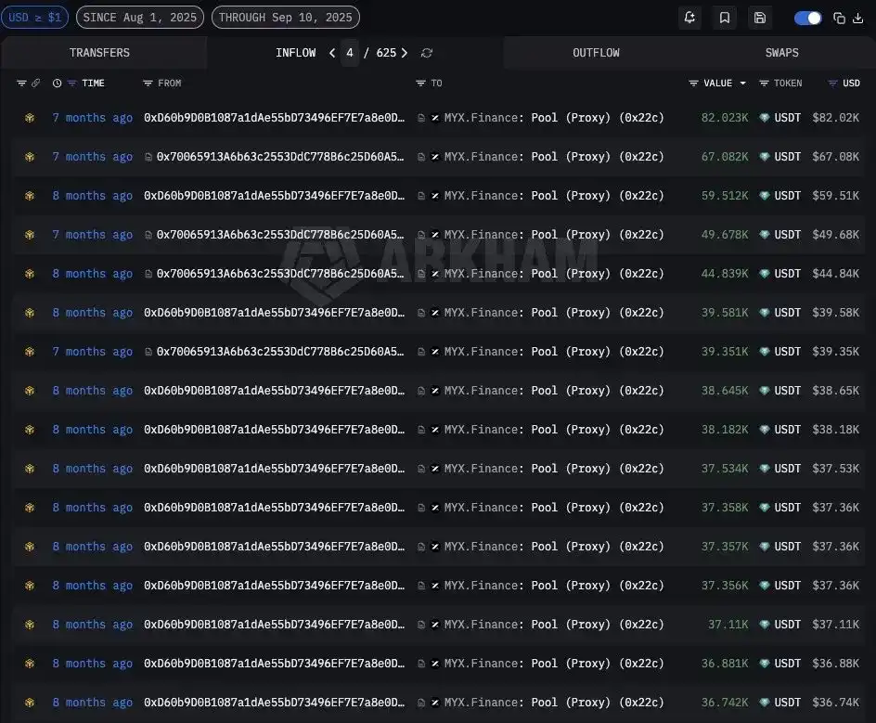Open the FROM column filter

tap(148, 84)
